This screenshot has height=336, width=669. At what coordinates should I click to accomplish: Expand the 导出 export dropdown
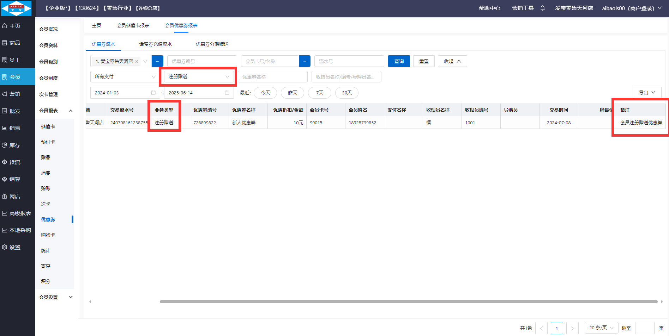(646, 93)
